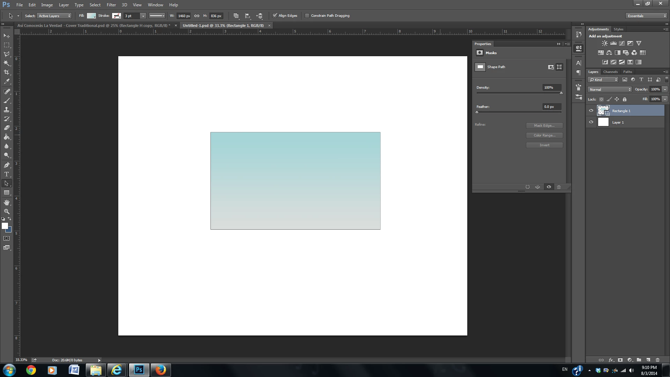Enable Constrain Path Dragging checkbox

pyautogui.click(x=307, y=16)
